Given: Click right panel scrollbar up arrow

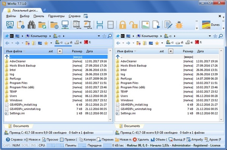Looking at the screenshot, I should (221, 51).
